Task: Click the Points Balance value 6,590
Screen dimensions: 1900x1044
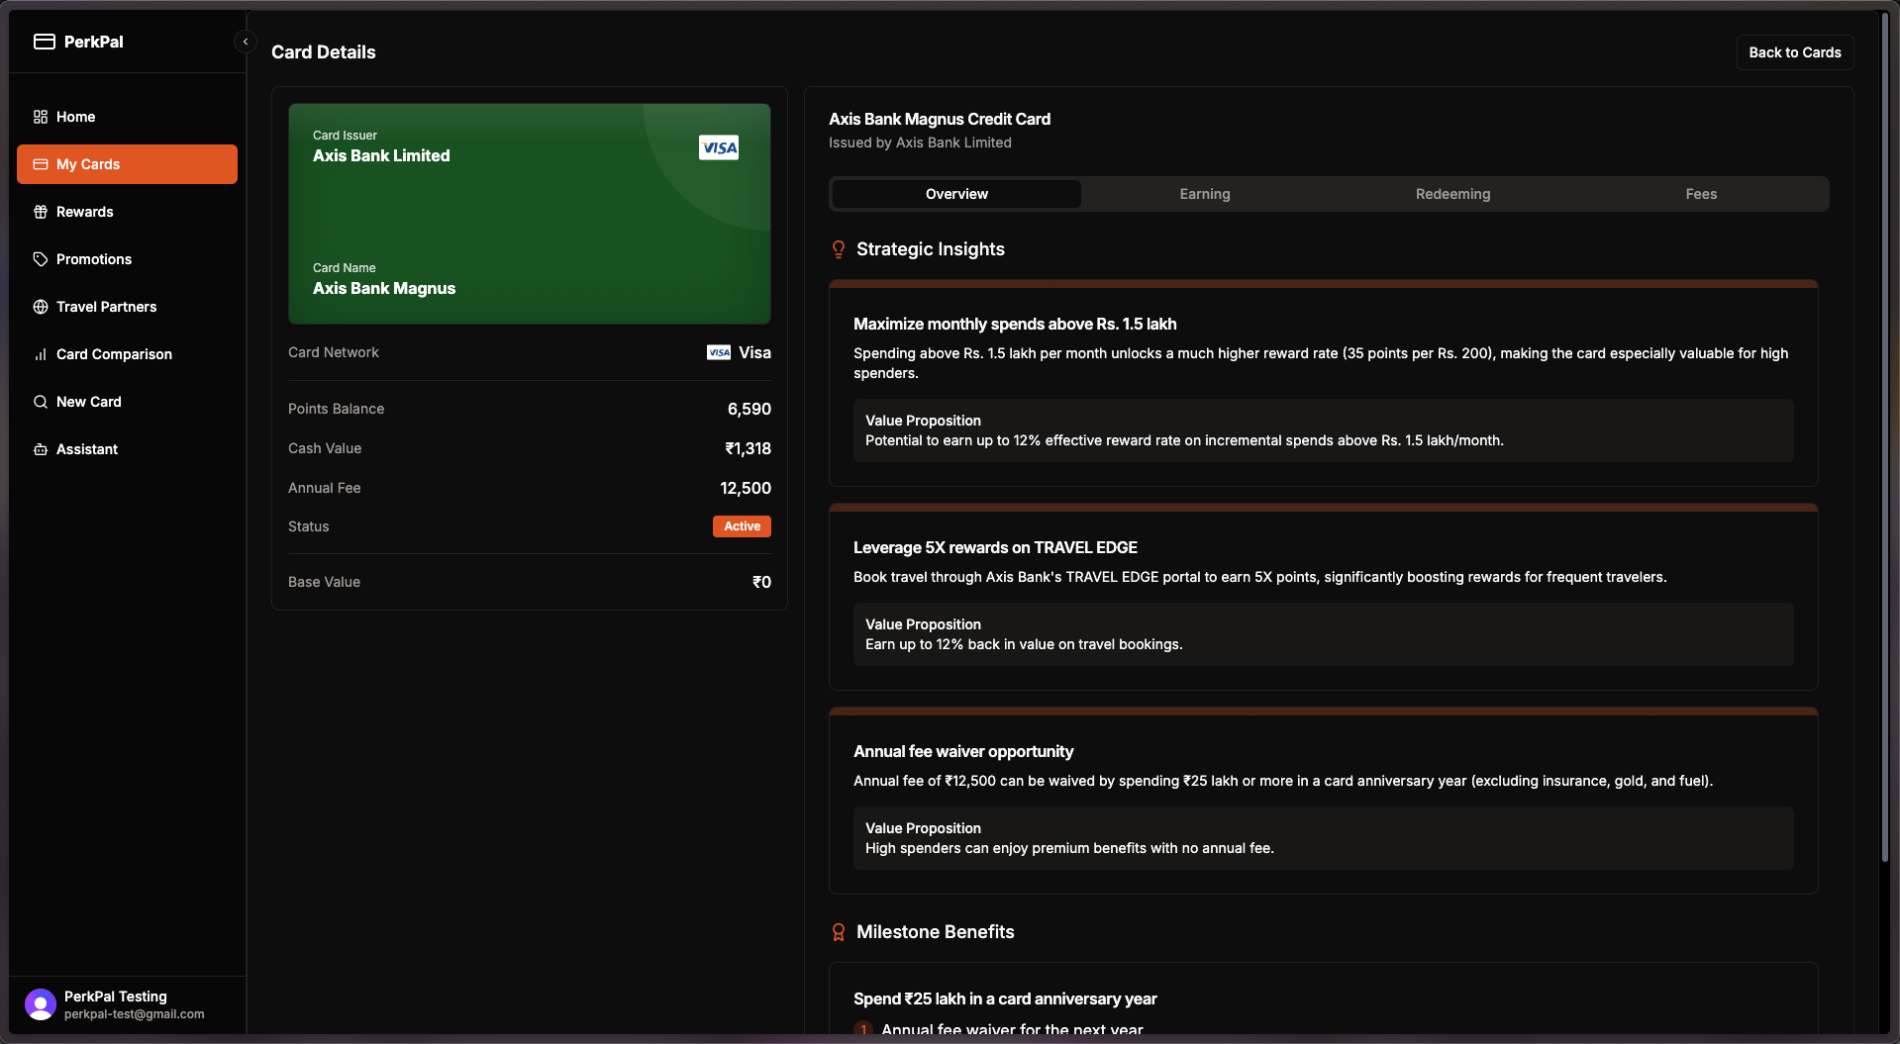Action: [x=750, y=409]
